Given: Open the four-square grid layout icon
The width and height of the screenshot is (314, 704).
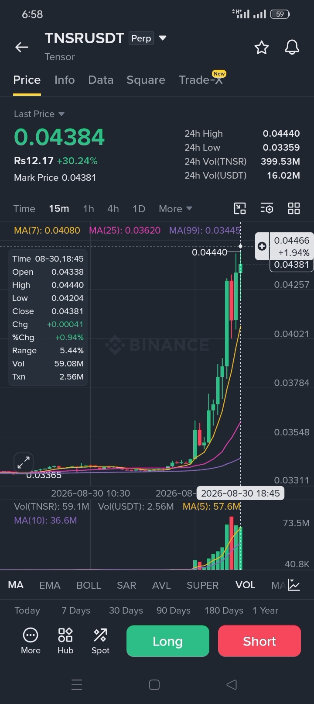Looking at the screenshot, I should coord(294,208).
